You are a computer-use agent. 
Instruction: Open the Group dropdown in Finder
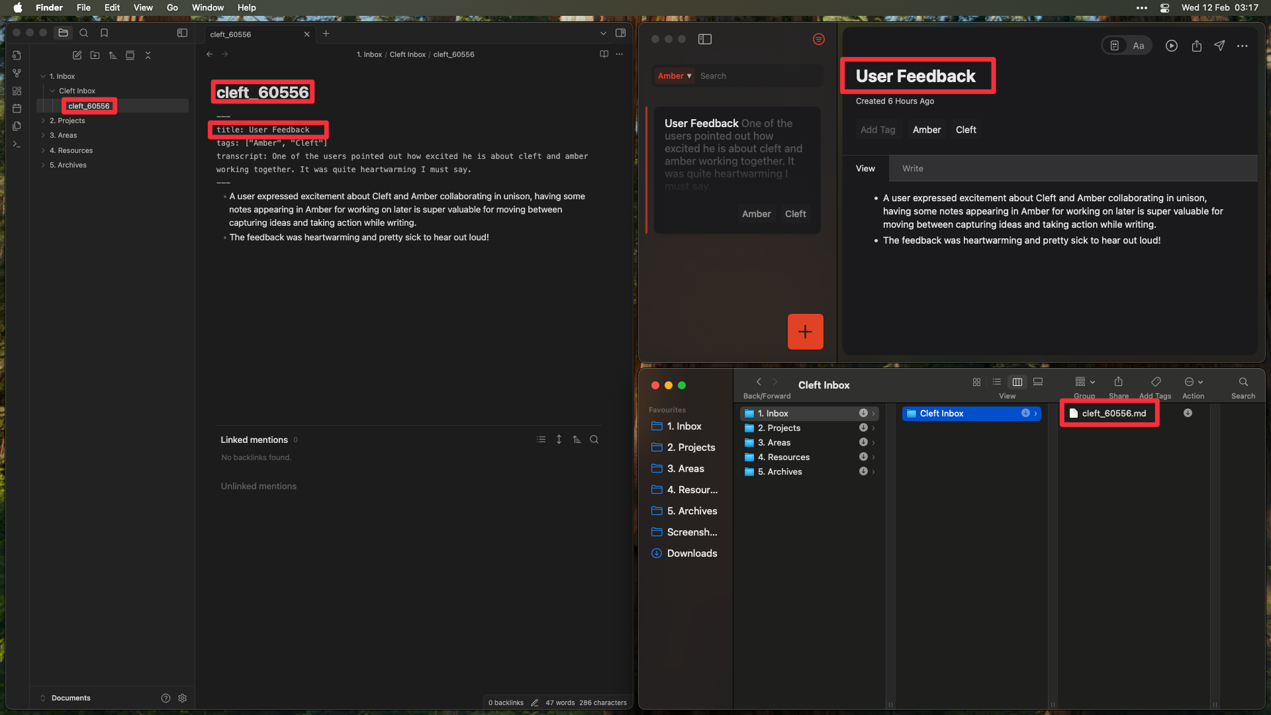1085,383
